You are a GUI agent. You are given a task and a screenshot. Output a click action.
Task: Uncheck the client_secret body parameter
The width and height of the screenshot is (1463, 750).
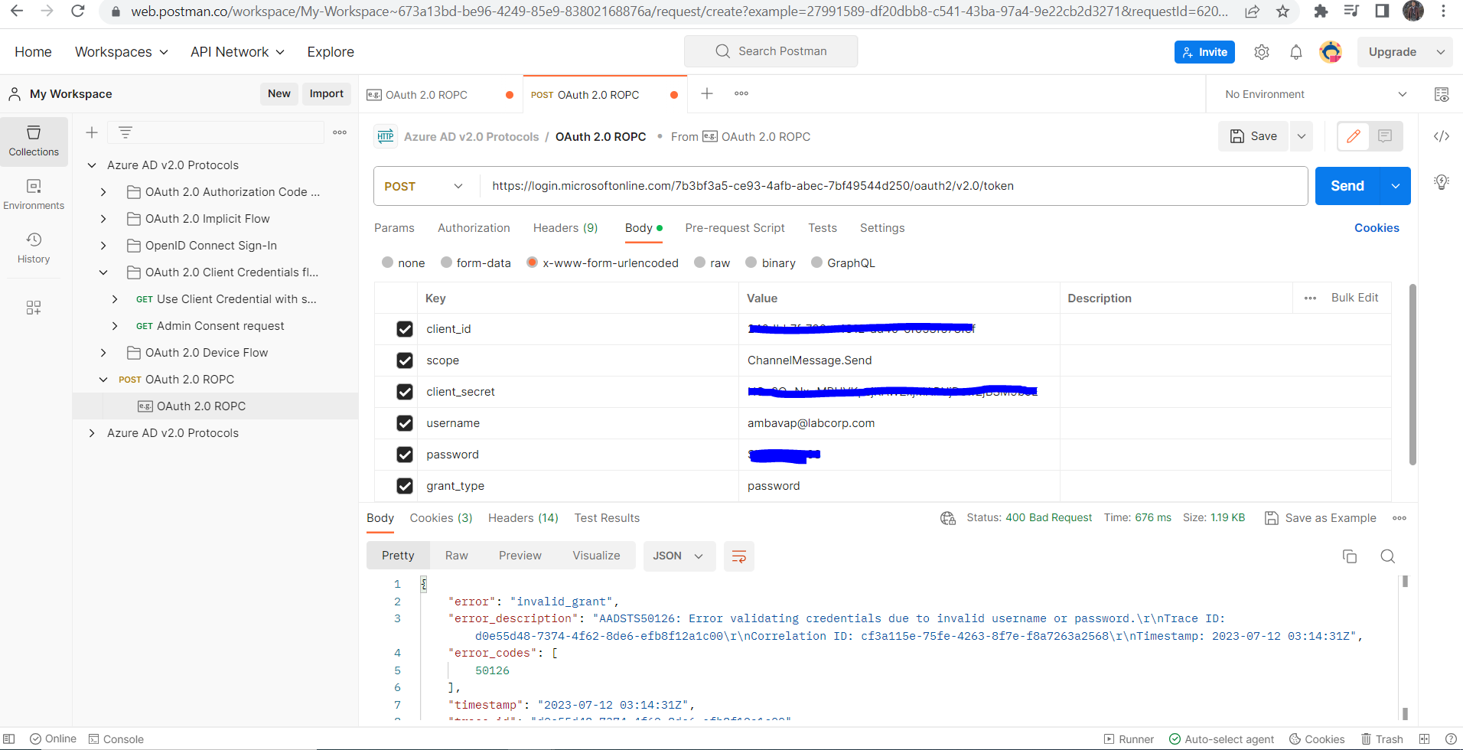point(404,391)
